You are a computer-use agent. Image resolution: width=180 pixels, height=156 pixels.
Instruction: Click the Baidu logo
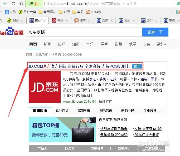(12, 31)
